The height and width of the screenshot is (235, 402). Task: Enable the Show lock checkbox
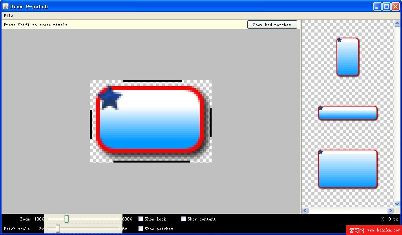pyautogui.click(x=141, y=219)
